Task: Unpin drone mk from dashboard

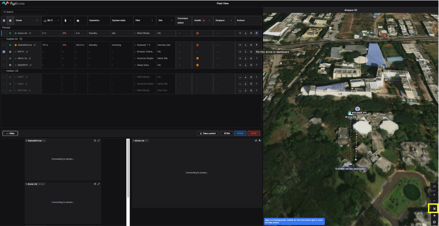Action: [x=257, y=33]
